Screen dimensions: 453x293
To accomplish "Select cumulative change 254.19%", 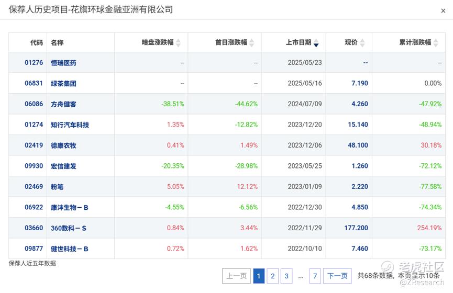I will pos(429,228).
